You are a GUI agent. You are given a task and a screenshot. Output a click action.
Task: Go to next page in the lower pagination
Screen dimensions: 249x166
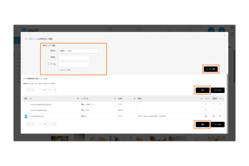(x=50, y=124)
